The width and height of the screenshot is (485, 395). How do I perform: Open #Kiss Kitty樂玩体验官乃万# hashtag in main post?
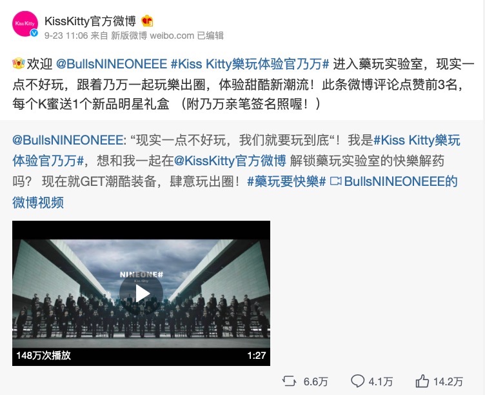[250, 64]
